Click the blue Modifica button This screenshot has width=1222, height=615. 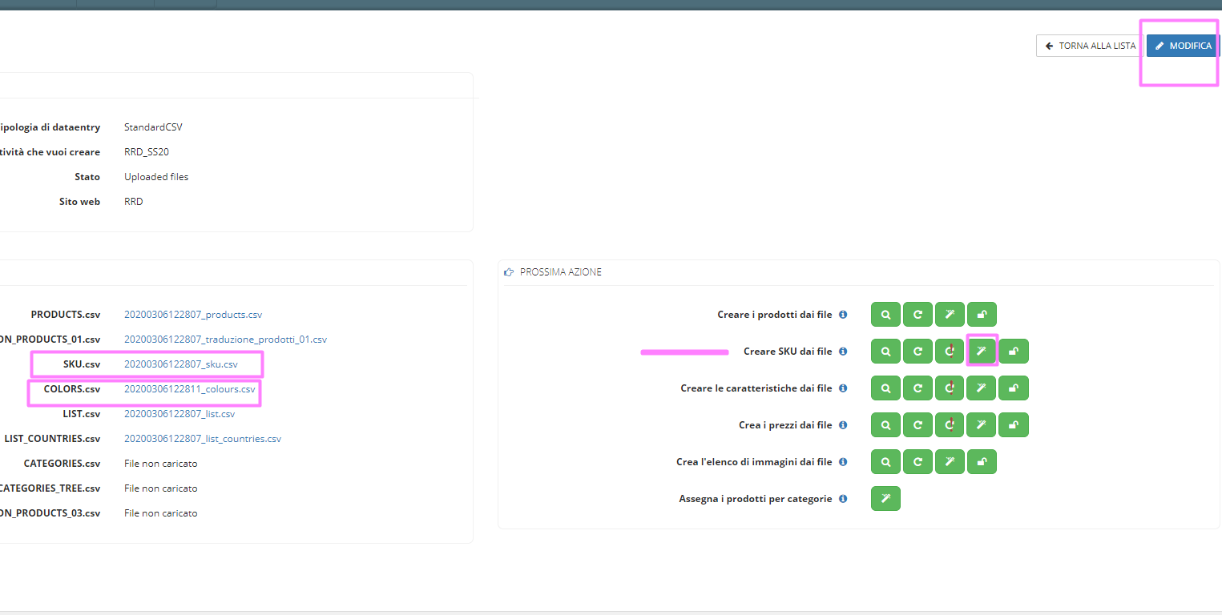pos(1184,46)
